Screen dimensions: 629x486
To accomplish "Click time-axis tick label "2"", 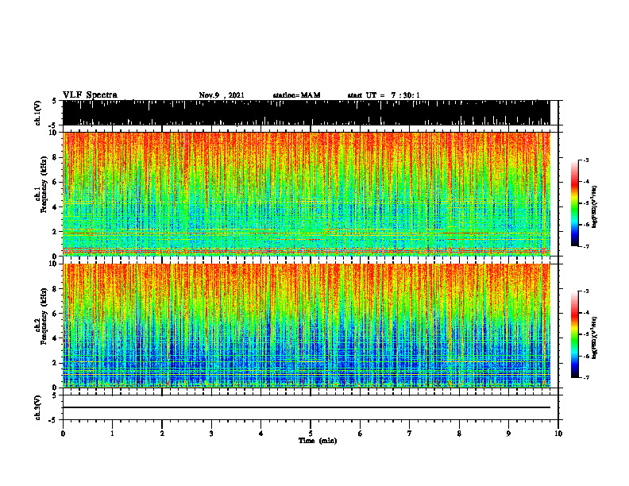I will (x=162, y=434).
